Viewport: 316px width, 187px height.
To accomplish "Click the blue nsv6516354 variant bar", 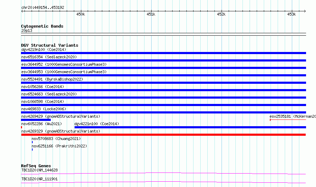I will pyautogui.click(x=163, y=60).
